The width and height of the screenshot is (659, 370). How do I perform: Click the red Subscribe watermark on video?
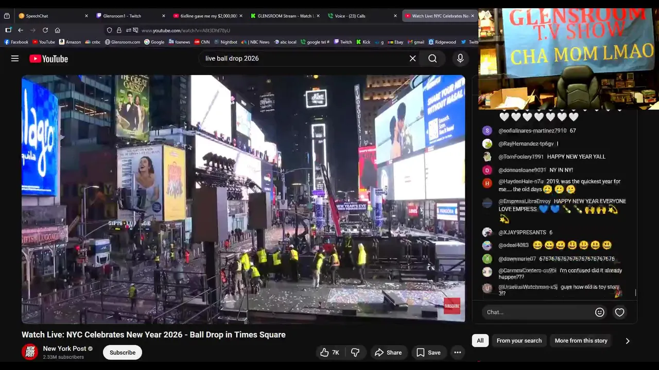click(x=452, y=306)
